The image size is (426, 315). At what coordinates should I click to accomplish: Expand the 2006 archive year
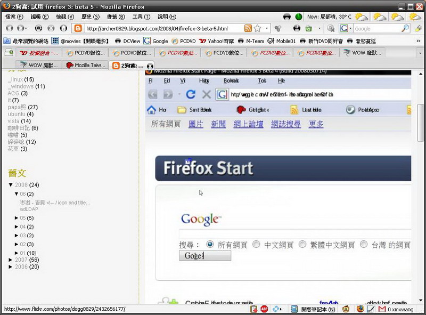pos(11,267)
